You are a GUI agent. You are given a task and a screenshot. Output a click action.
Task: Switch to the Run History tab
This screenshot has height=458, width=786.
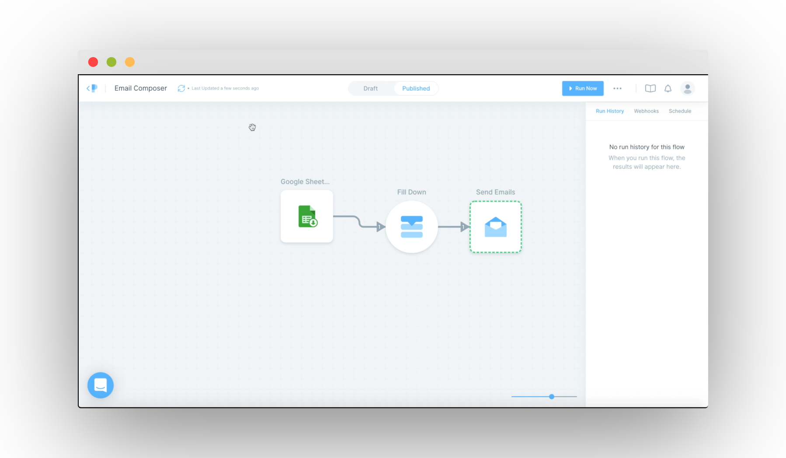click(x=609, y=111)
